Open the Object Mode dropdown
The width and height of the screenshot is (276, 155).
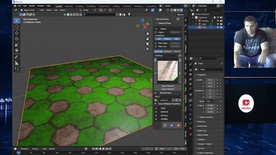[29, 10]
